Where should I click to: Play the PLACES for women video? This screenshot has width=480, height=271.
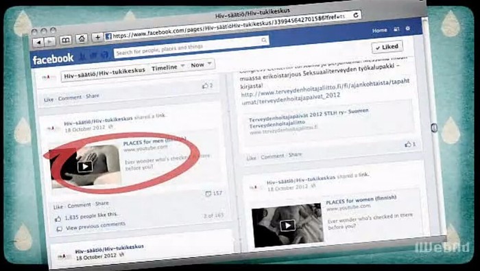(x=288, y=226)
